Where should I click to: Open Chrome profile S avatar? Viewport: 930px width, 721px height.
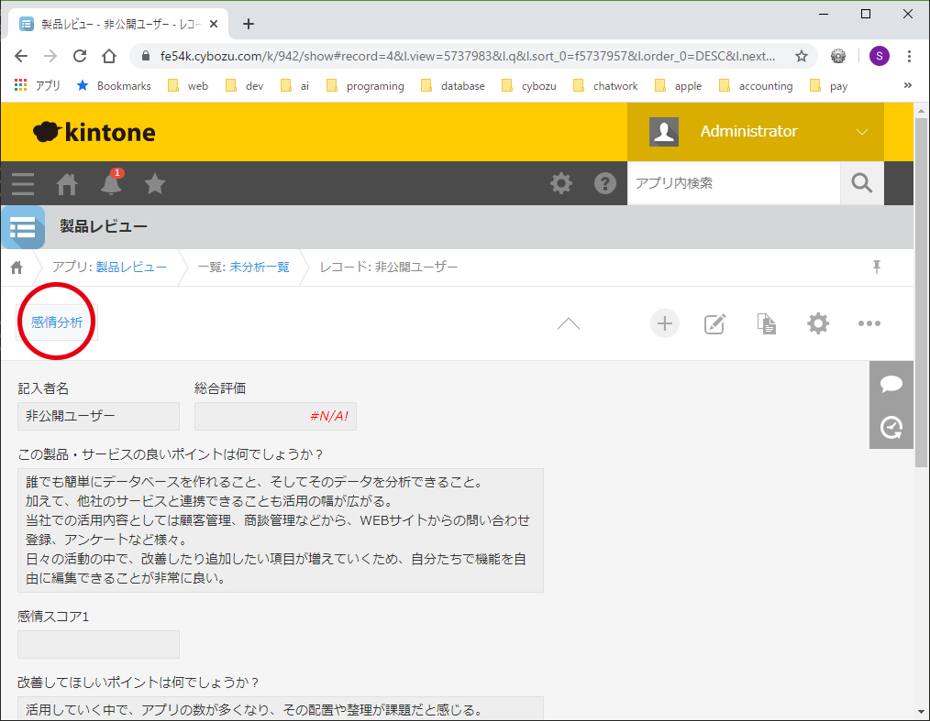coord(879,56)
